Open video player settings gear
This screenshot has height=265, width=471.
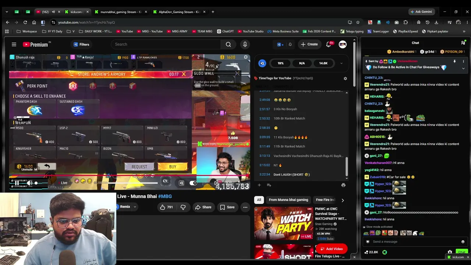point(217,183)
